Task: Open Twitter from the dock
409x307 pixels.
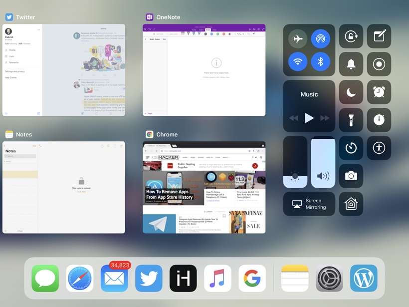Action: point(149,278)
